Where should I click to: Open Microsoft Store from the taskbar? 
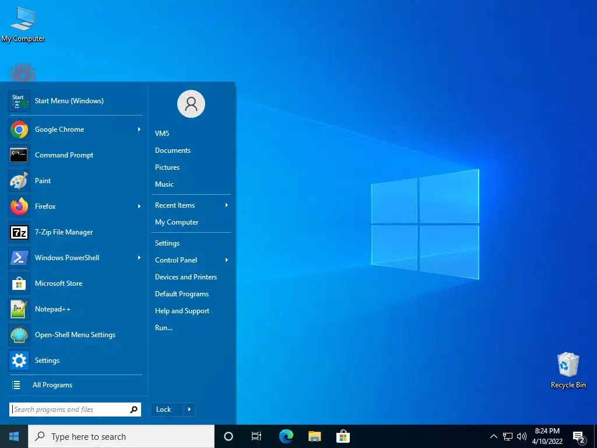(x=343, y=436)
